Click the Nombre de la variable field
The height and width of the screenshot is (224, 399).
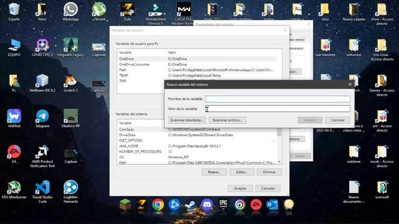(277, 99)
